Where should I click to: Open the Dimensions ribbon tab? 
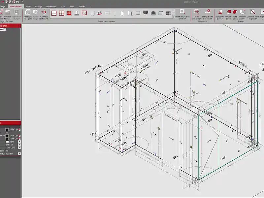click(x=51, y=6)
